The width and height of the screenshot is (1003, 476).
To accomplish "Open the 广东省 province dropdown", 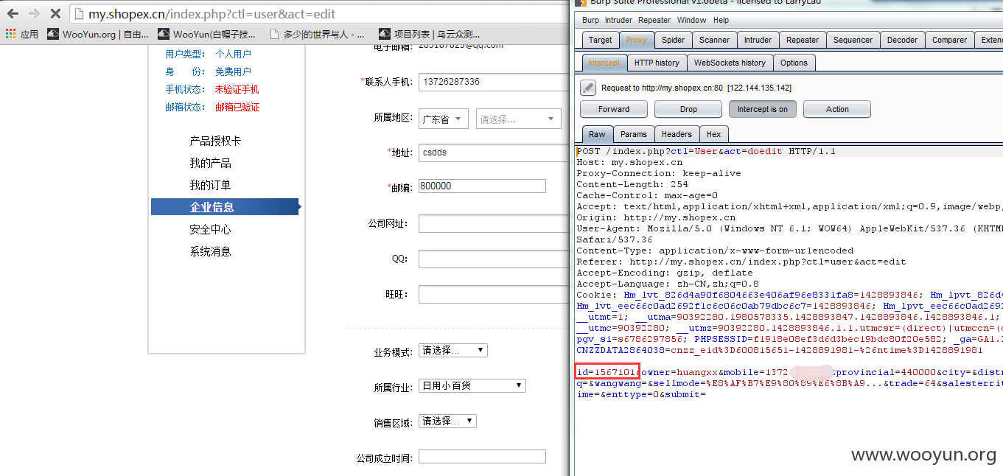I will [443, 119].
